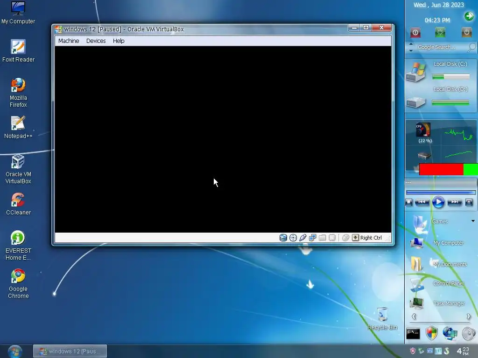Click the shared folders status icon

coord(322,238)
